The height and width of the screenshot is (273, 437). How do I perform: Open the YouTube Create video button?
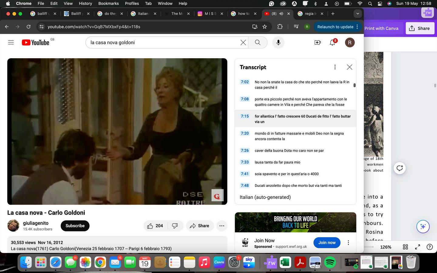(318, 42)
